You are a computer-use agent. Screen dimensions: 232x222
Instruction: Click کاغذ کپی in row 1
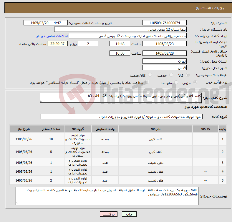(x=155, y=139)
